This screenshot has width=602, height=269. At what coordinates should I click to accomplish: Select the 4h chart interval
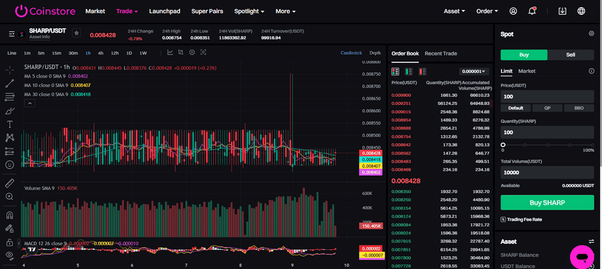point(101,53)
